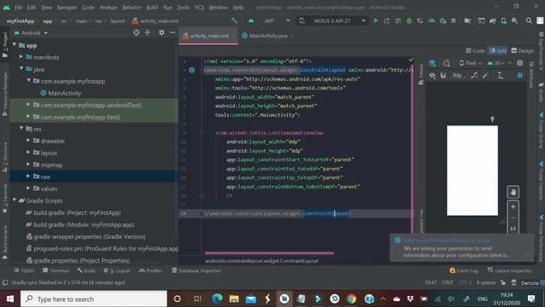Click the default margins 0dp control
The width and height of the screenshot is (545, 307).
click(456, 75)
